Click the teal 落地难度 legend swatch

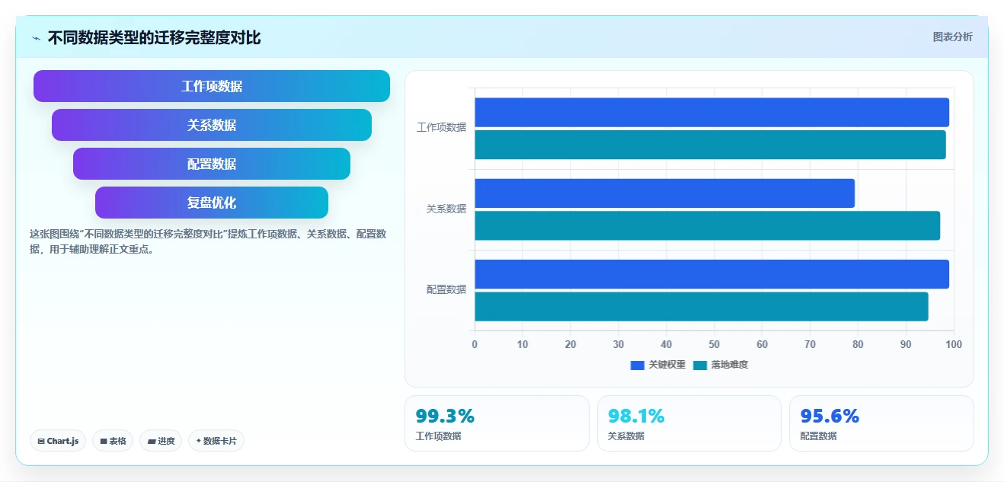tap(700, 365)
